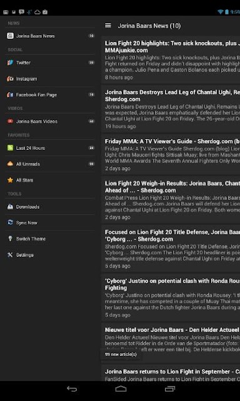Open Facebook Fan Page entry
The image size is (240, 401).
[x=50, y=95]
